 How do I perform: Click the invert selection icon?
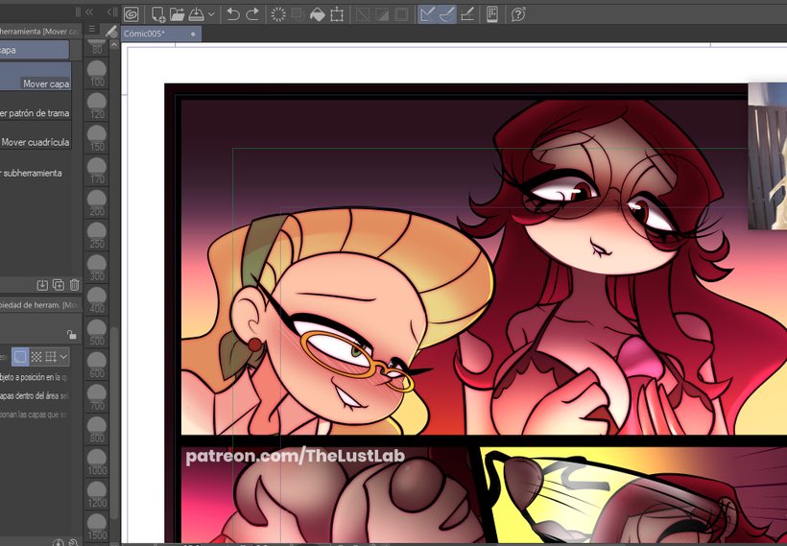click(x=382, y=14)
